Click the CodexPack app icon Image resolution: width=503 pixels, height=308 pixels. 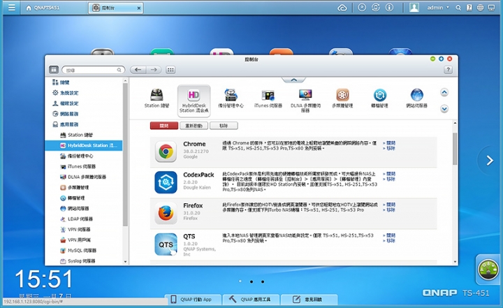[x=166, y=182]
